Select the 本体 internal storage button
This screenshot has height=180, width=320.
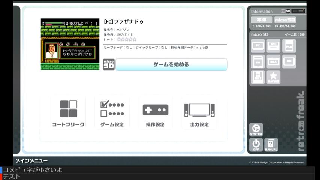(x=262, y=20)
